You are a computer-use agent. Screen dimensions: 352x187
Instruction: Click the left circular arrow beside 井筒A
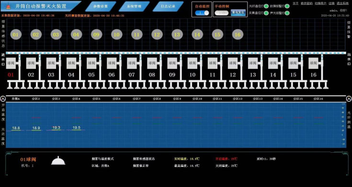click(3, 99)
